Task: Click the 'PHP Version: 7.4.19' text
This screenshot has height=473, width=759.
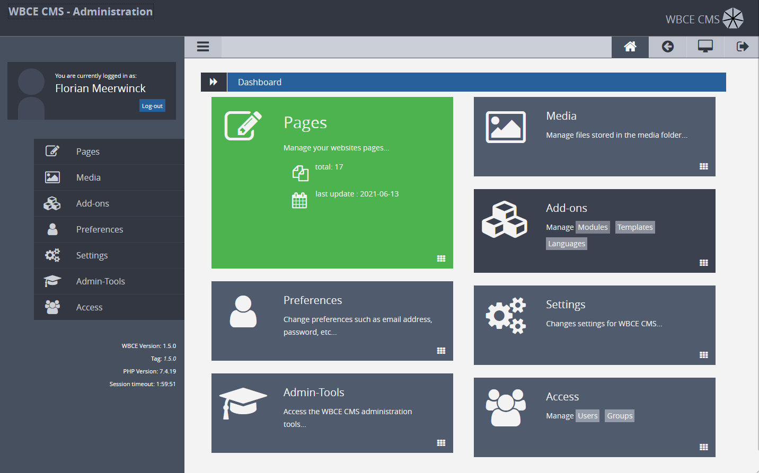Action: (x=149, y=371)
